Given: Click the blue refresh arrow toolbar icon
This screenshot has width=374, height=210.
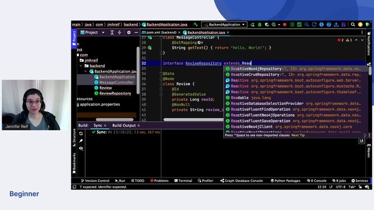Looking at the screenshot, I should pyautogui.click(x=314, y=24).
